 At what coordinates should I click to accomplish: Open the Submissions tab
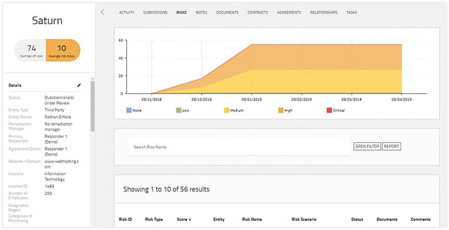click(x=155, y=12)
